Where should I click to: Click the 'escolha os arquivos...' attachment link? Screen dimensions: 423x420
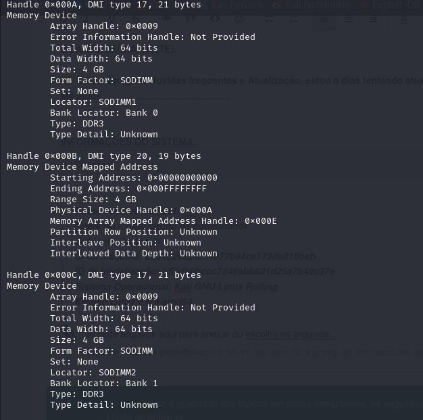(x=291, y=334)
